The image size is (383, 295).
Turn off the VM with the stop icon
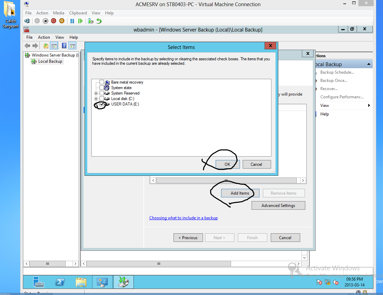point(46,21)
